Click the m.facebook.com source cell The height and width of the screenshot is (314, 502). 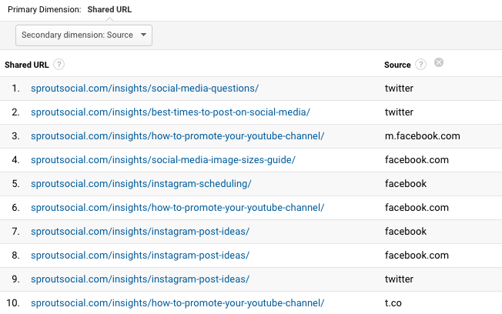pyautogui.click(x=422, y=136)
